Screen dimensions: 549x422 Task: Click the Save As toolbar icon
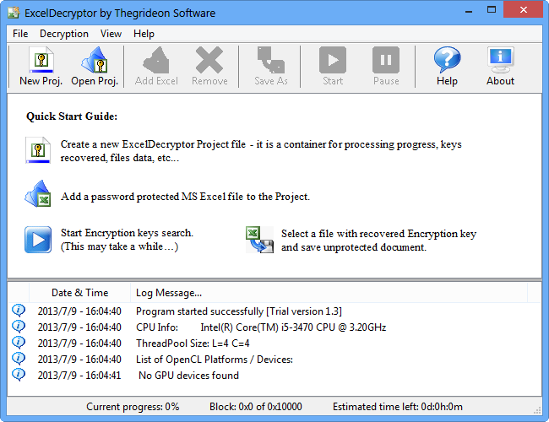pyautogui.click(x=271, y=66)
